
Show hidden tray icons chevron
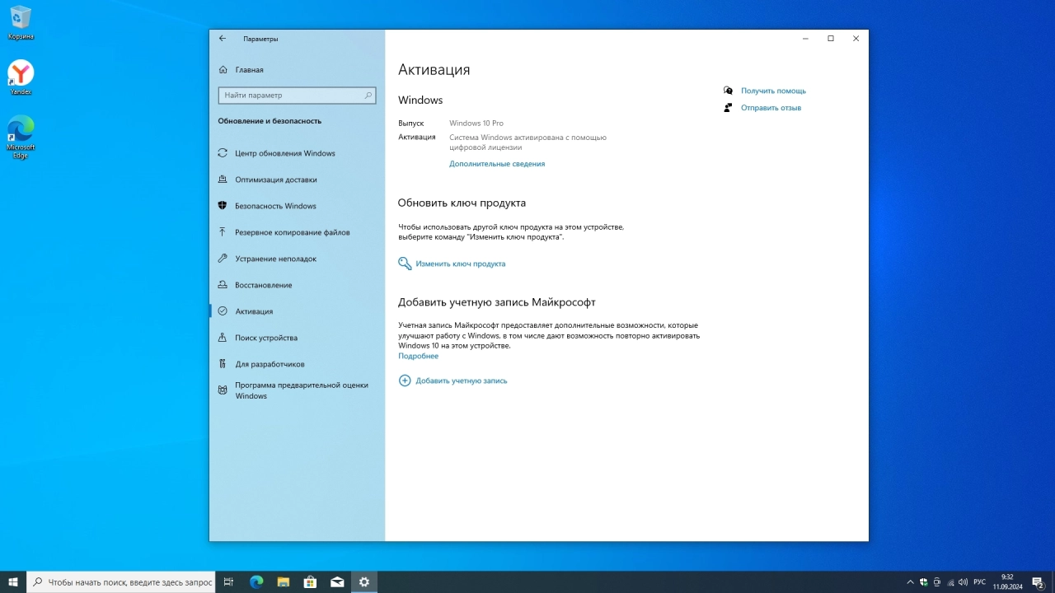pos(910,582)
